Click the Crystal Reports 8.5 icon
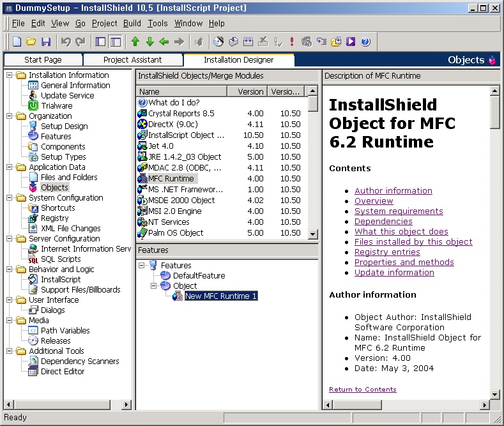504x426 pixels. (x=142, y=113)
